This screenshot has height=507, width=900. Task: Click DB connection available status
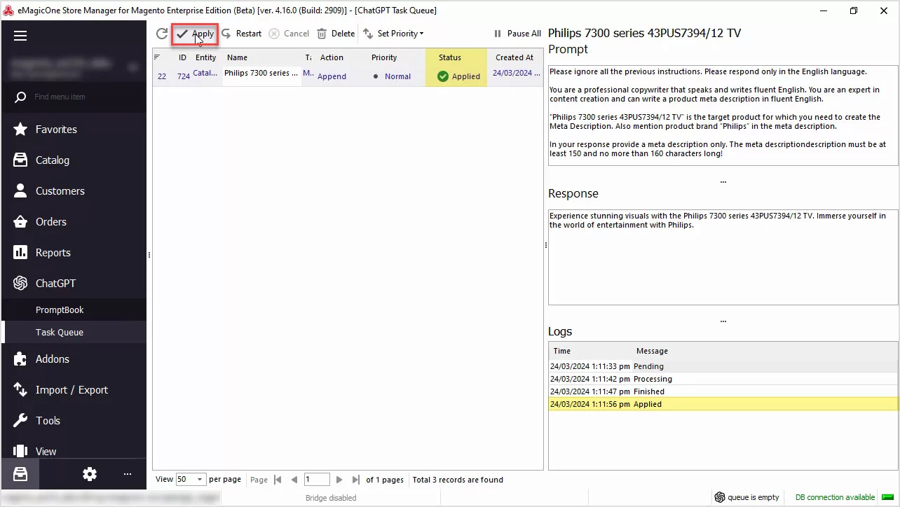(835, 497)
